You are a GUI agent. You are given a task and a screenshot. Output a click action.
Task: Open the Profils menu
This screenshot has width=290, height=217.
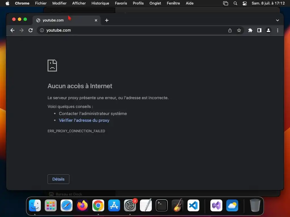tap(138, 3)
